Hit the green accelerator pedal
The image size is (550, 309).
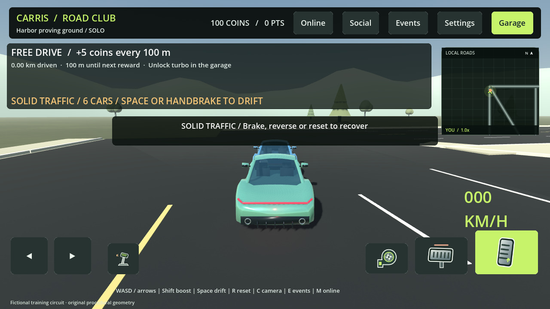point(507,252)
